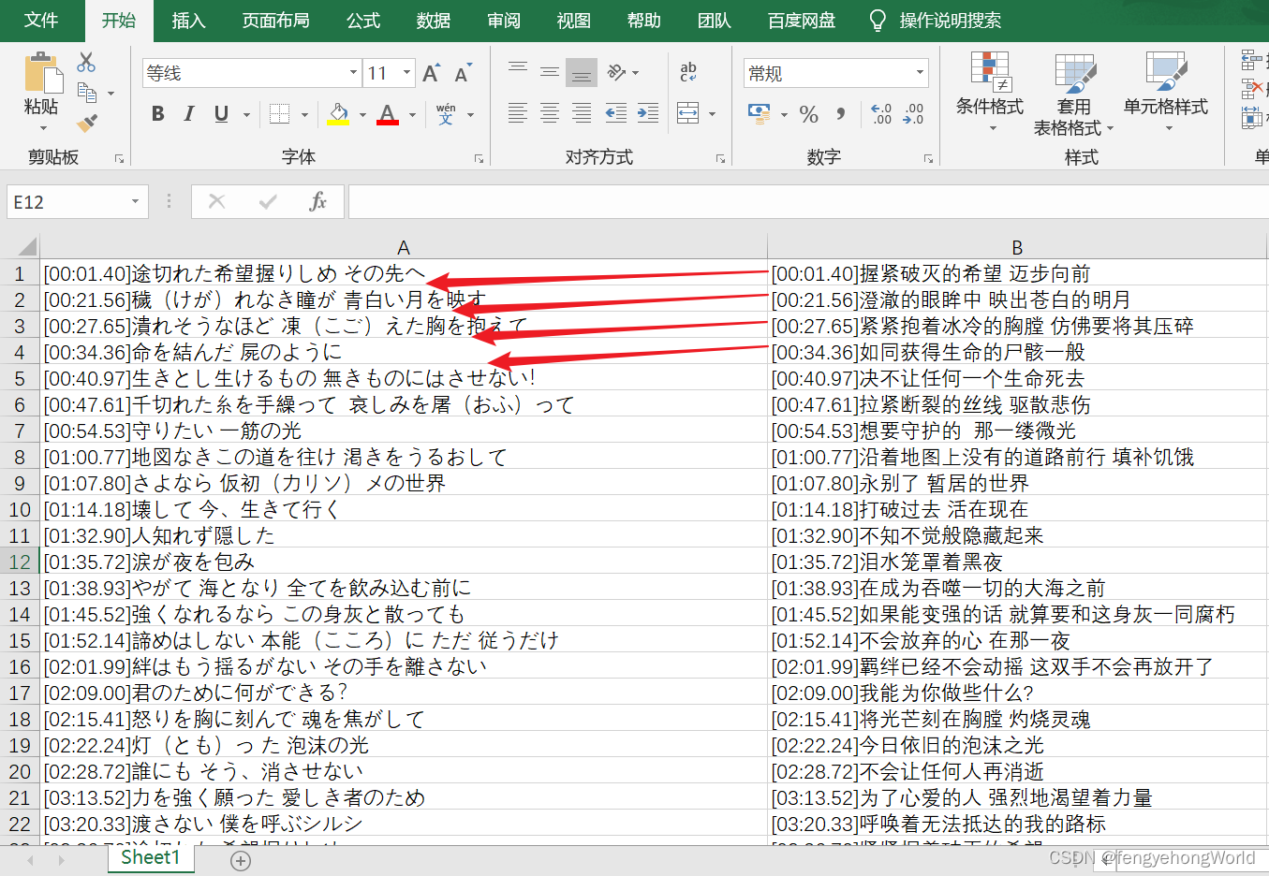1269x876 pixels.
Task: Click cell with [02:09.00]我能为你做些什么?
Action: click(1017, 693)
